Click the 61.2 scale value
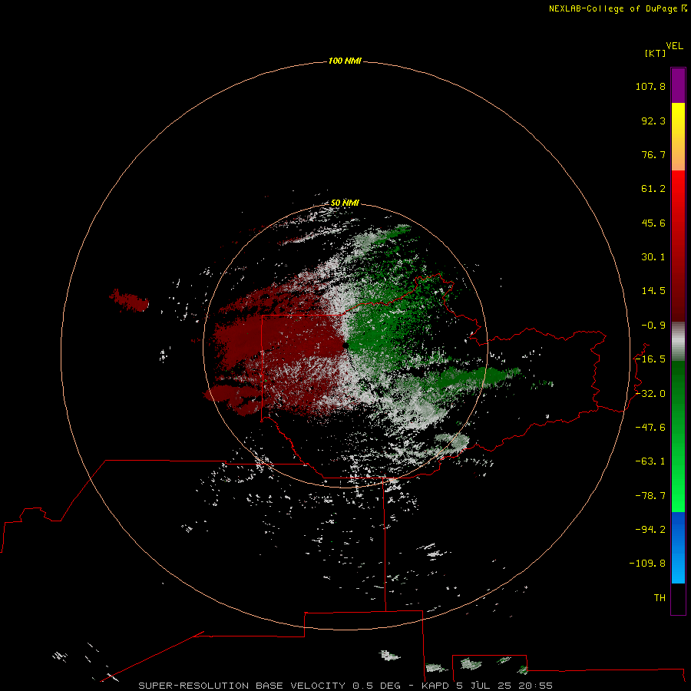 653,189
